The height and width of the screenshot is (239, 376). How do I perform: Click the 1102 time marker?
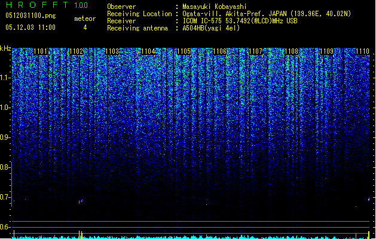pyautogui.click(x=76, y=51)
